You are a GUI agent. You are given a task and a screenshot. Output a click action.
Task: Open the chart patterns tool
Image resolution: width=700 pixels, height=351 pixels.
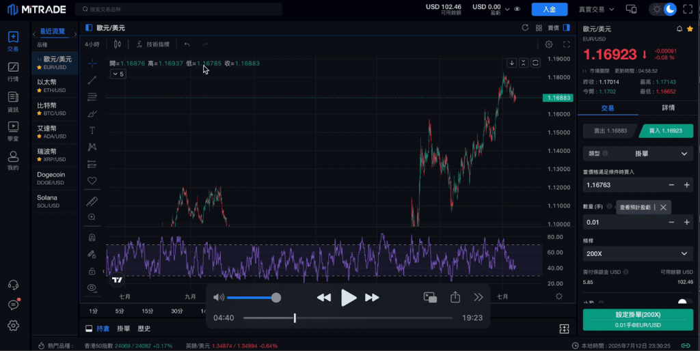click(x=92, y=147)
